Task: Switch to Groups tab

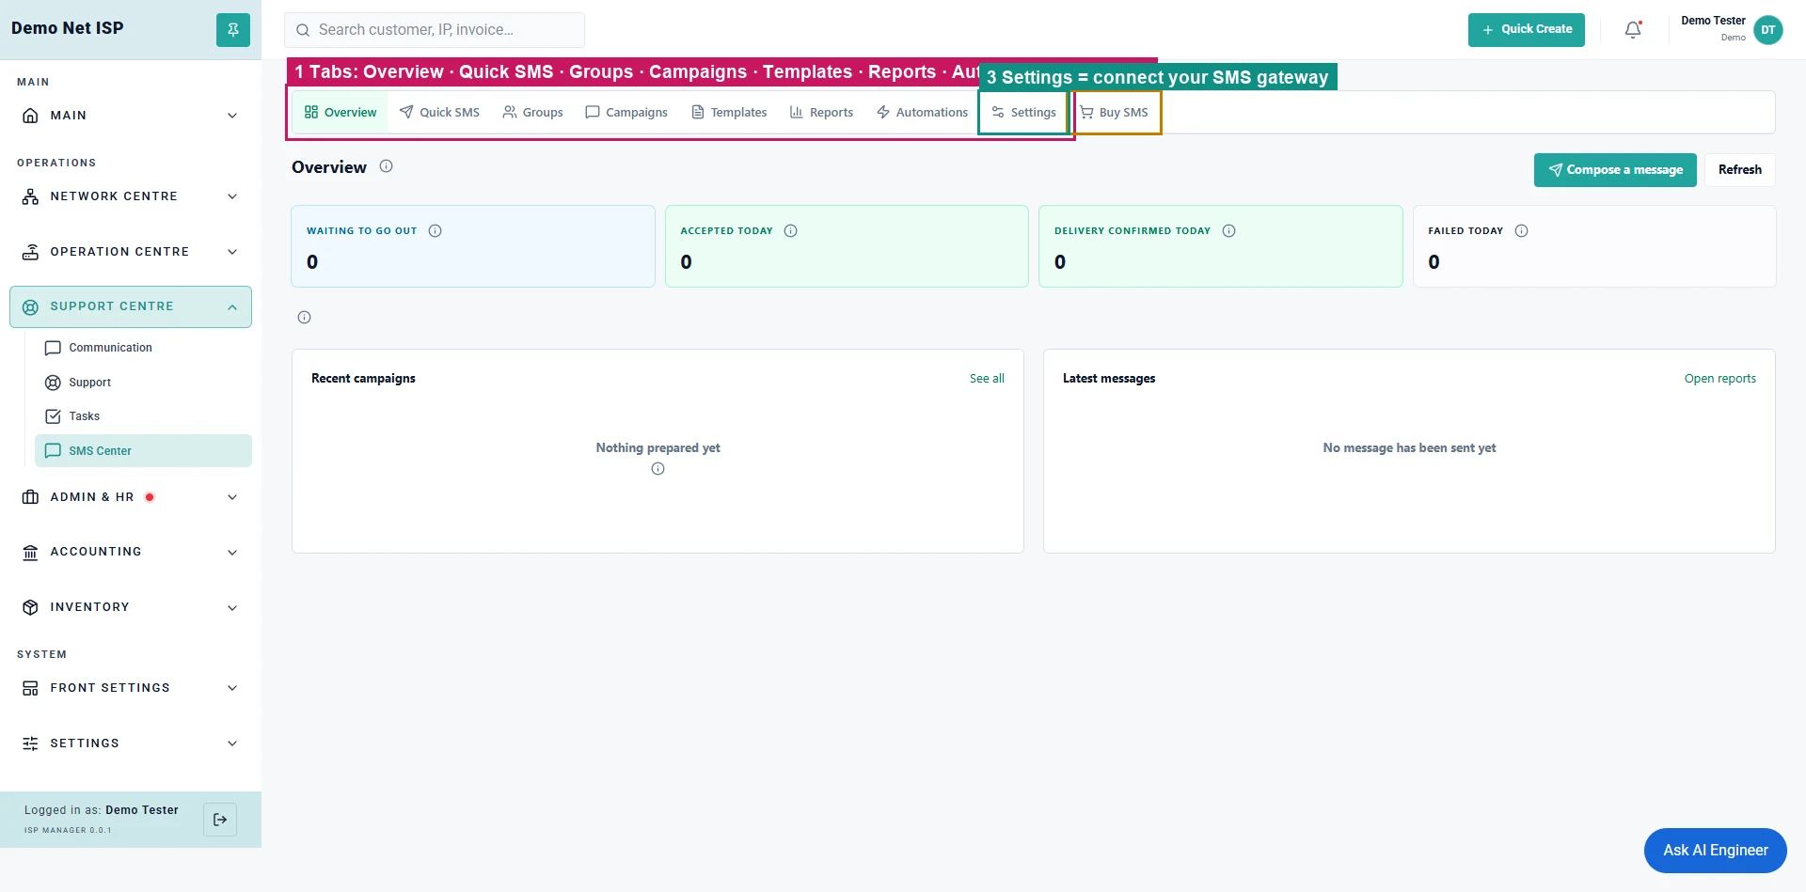Action: 532,113
